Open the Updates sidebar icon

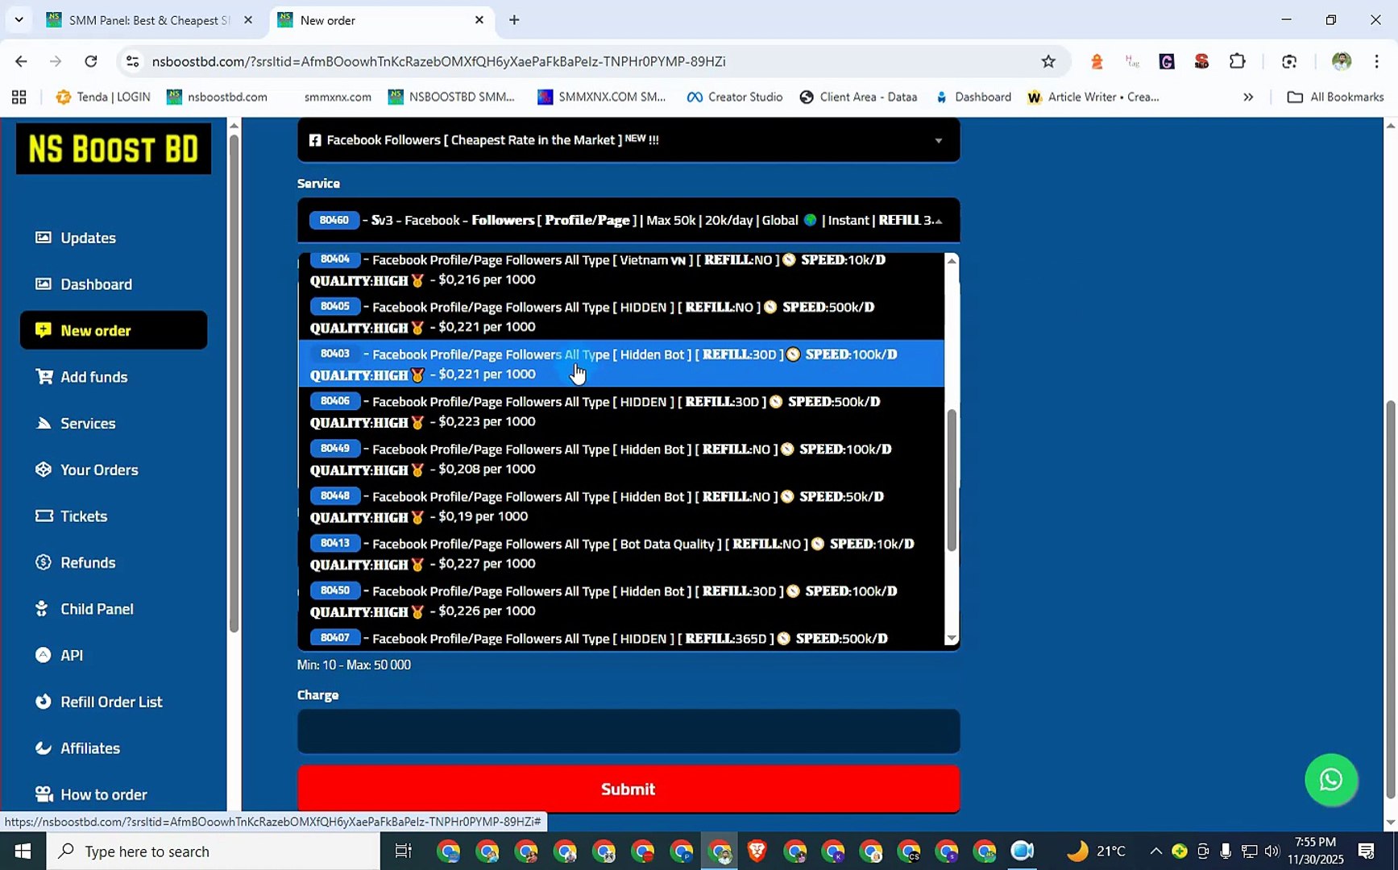[x=44, y=238]
